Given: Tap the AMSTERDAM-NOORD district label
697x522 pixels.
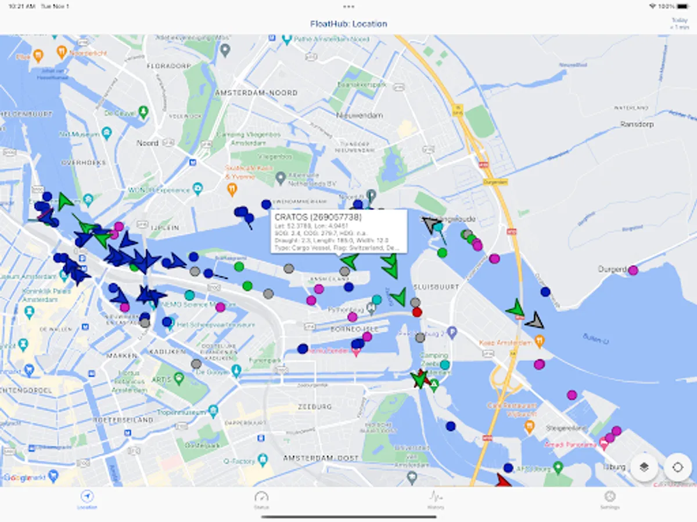Looking at the screenshot, I should coord(256,93).
